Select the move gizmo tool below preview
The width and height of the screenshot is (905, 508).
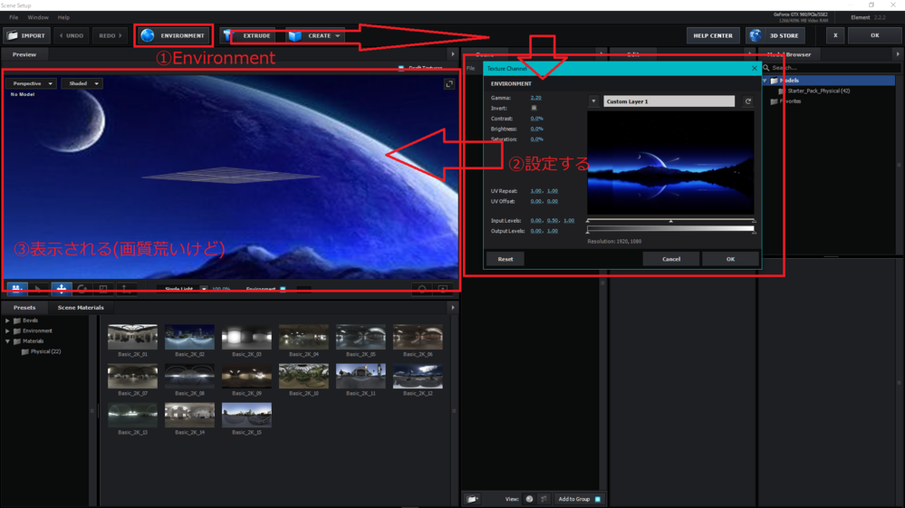tap(61, 289)
